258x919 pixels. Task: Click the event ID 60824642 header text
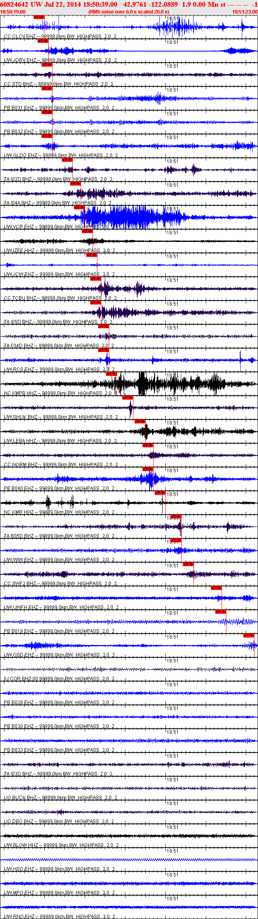coord(14,4)
